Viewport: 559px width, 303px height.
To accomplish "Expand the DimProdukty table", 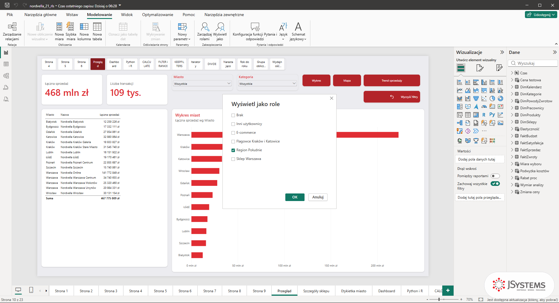I will coord(512,115).
